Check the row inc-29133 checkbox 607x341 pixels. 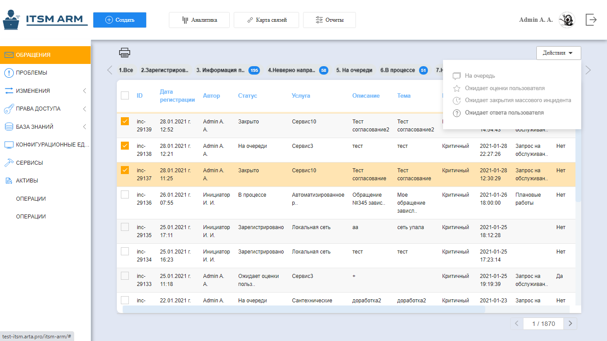(125, 276)
